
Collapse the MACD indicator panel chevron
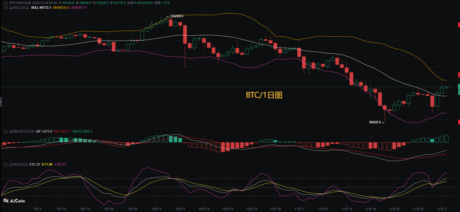click(6, 131)
